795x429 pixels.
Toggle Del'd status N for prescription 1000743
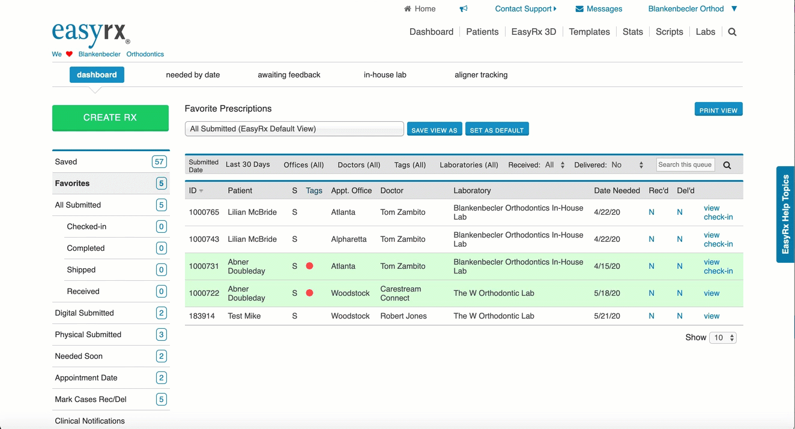click(x=680, y=239)
